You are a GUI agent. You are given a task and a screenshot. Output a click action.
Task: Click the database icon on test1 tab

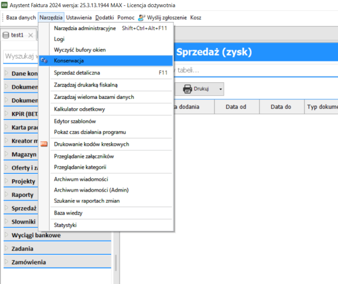pos(6,35)
